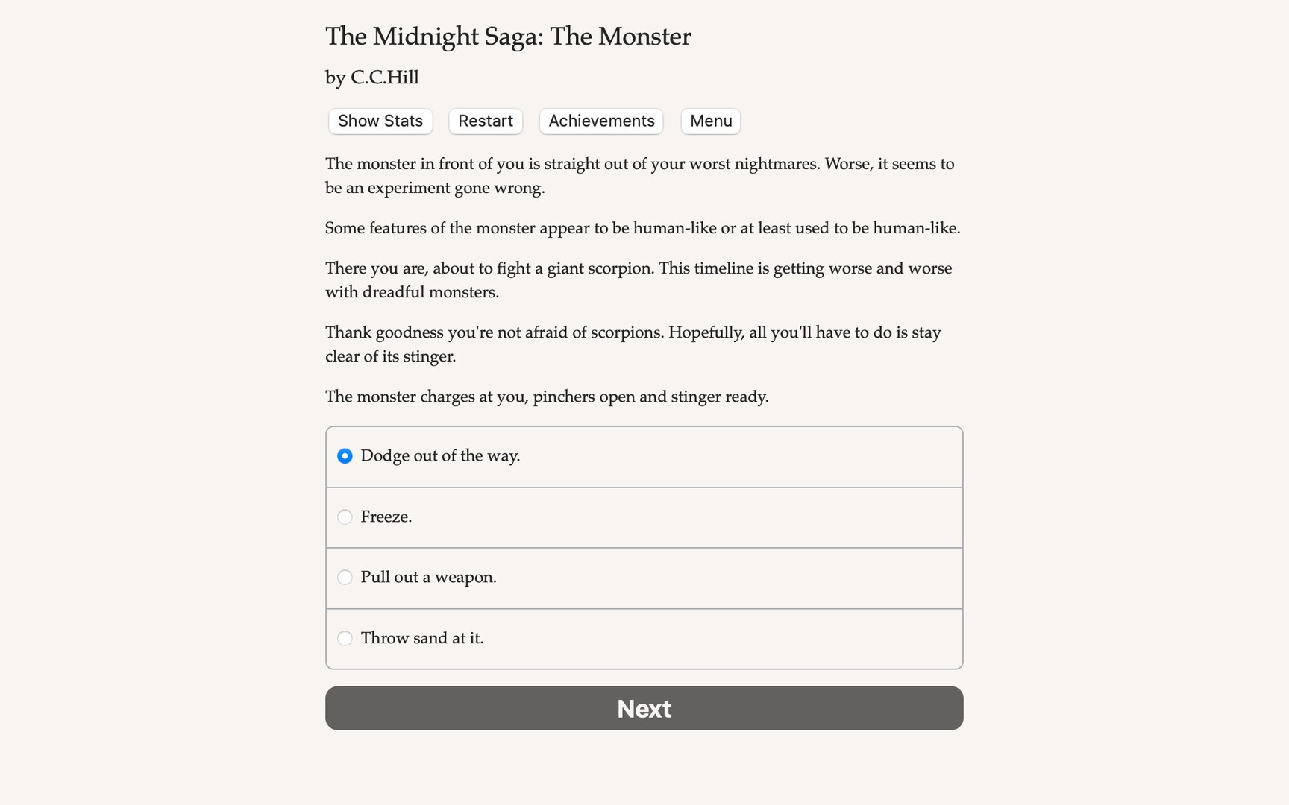This screenshot has height=805, width=1289.
Task: Click the paragraph starting 'Thank goodness'
Action: point(633,344)
